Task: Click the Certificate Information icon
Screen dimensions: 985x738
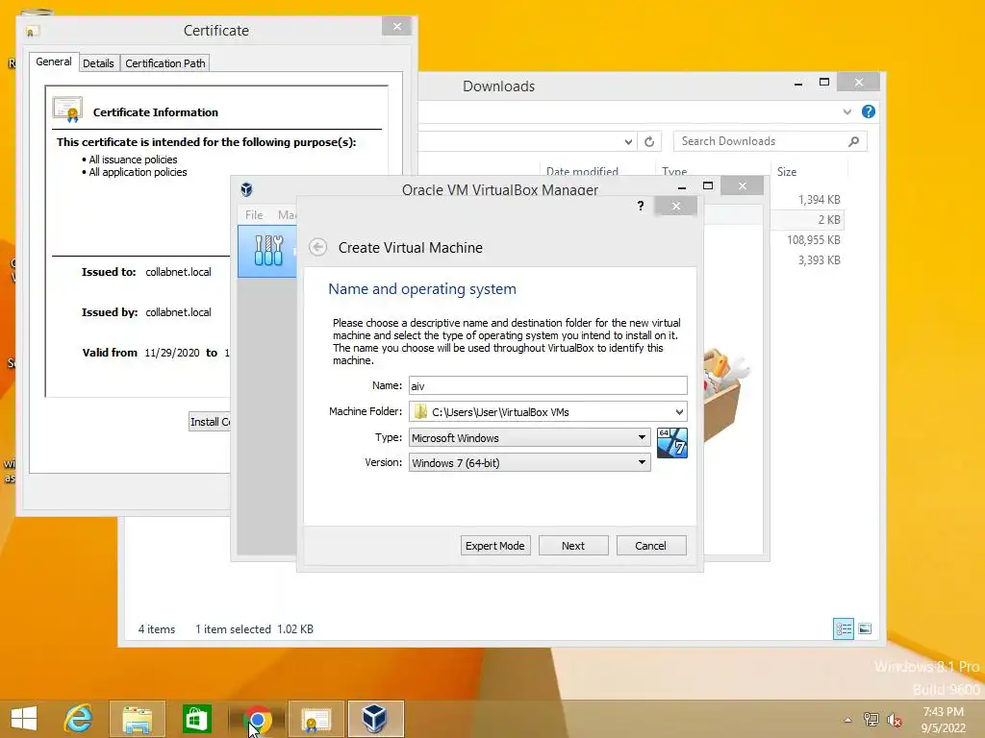Action: tap(68, 110)
